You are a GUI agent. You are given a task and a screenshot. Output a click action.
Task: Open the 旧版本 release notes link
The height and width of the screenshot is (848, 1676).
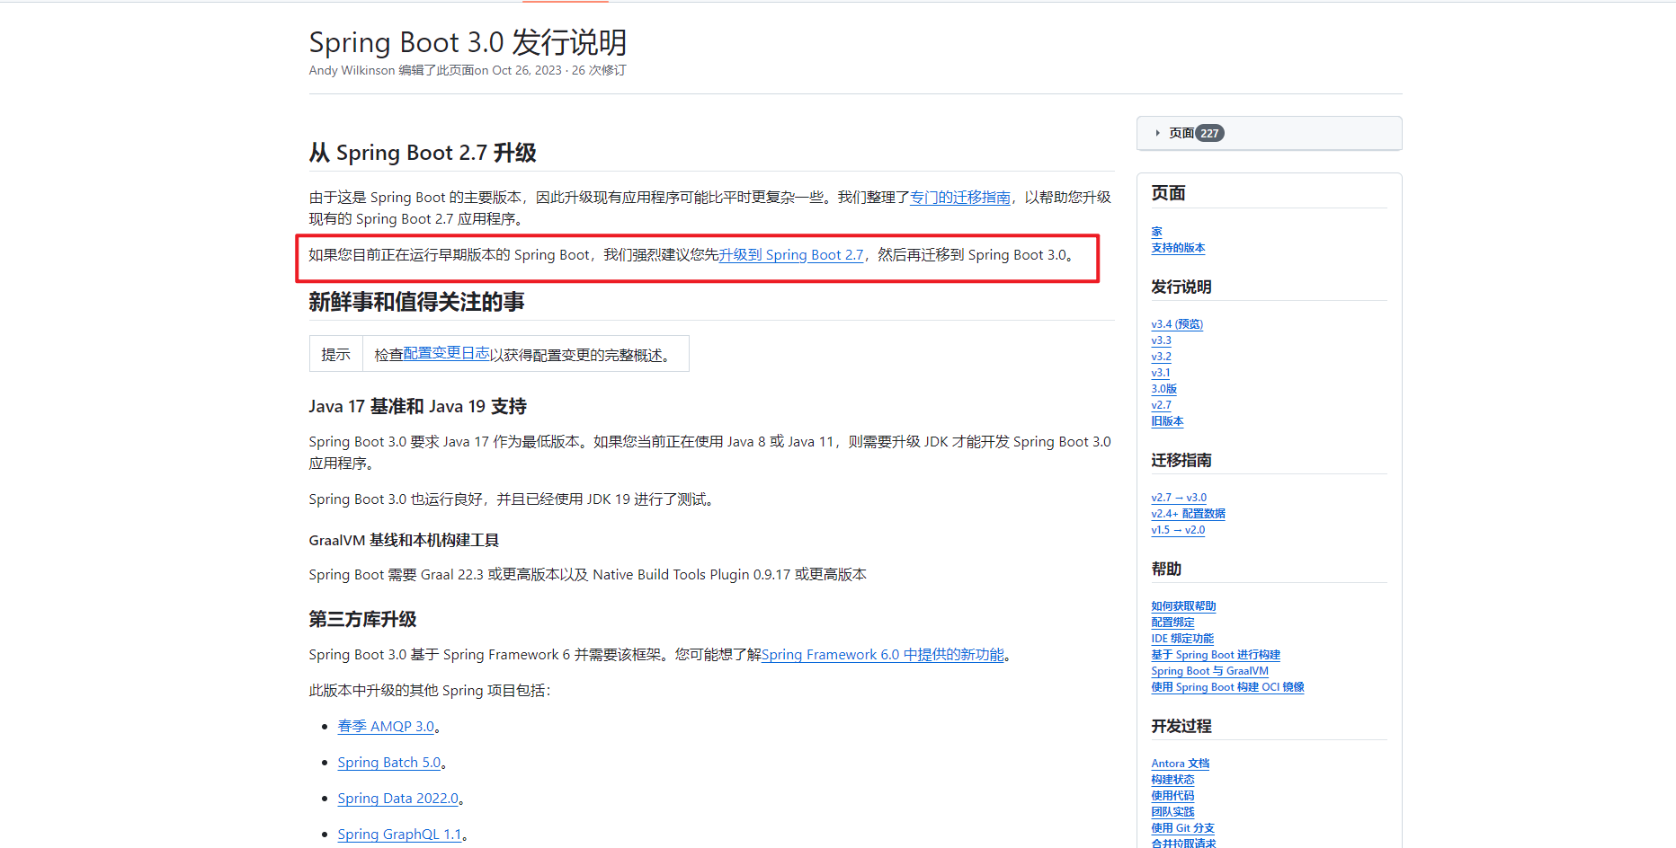1167,421
